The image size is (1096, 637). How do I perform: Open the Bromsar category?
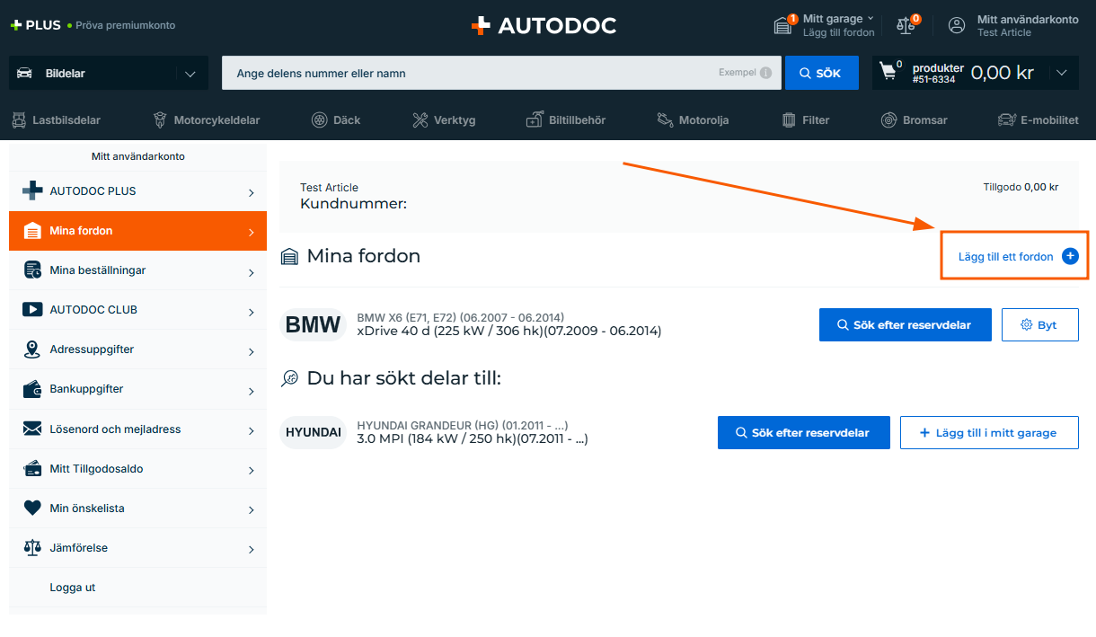click(915, 119)
